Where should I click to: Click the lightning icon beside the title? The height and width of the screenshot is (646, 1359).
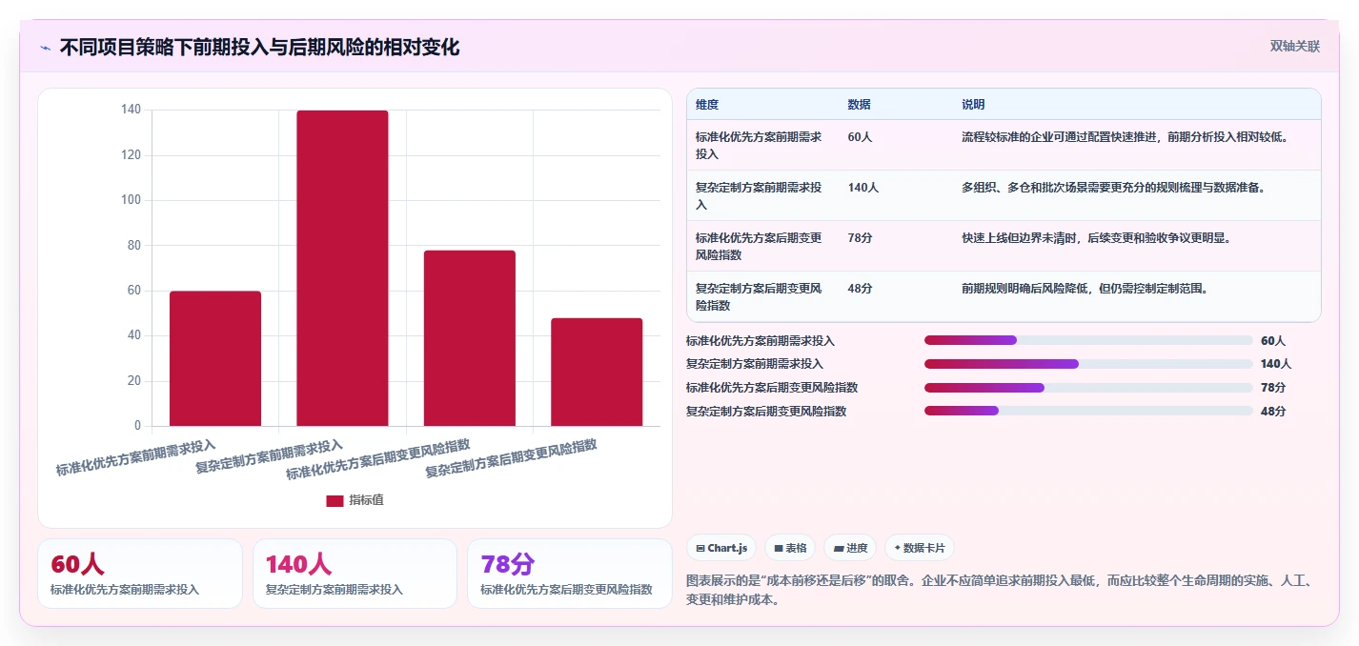[45, 48]
